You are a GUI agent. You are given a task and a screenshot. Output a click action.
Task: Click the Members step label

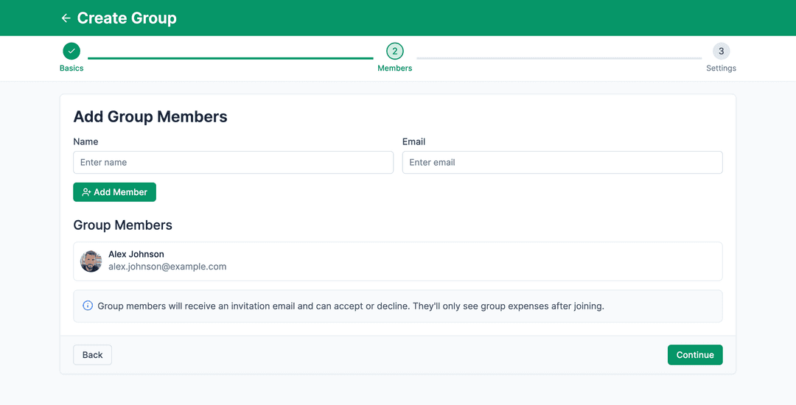[395, 68]
